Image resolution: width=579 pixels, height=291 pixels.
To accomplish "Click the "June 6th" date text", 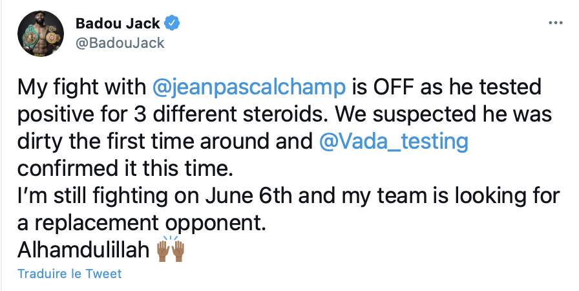I will pos(249,196).
